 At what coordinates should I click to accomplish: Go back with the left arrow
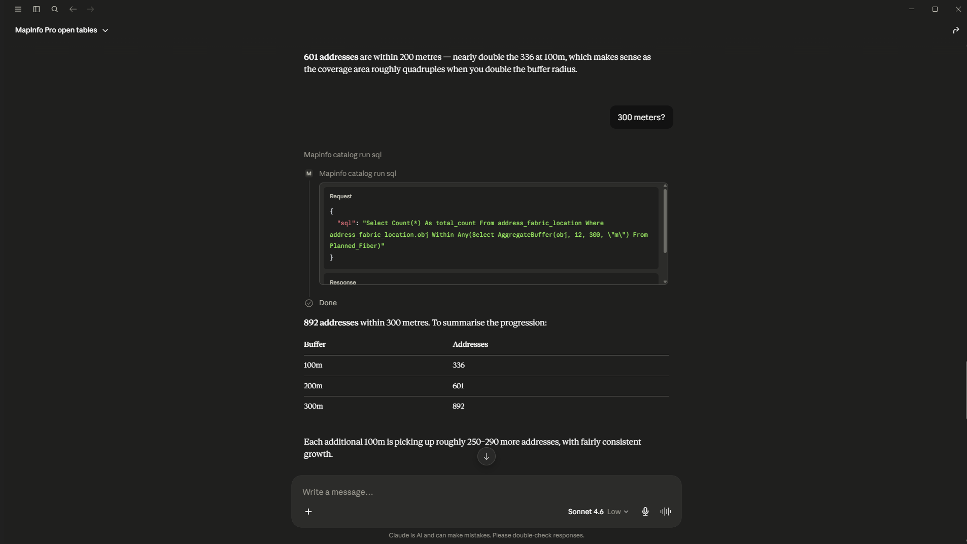click(73, 9)
